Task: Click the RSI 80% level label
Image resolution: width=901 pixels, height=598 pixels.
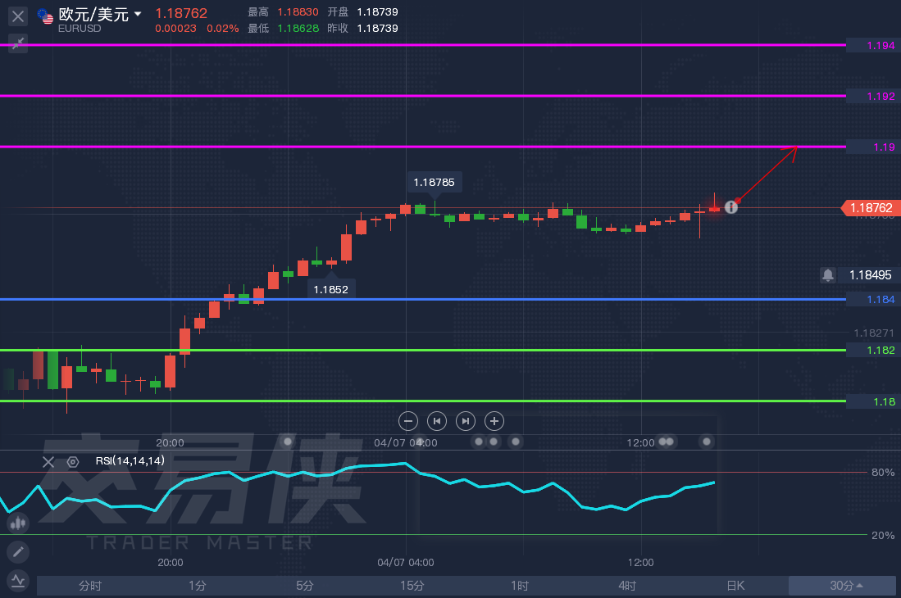Action: pyautogui.click(x=883, y=473)
